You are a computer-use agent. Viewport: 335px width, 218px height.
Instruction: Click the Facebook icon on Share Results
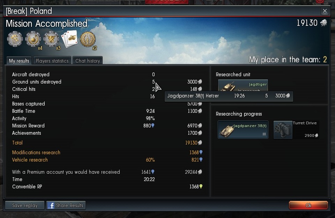[x=51, y=205]
